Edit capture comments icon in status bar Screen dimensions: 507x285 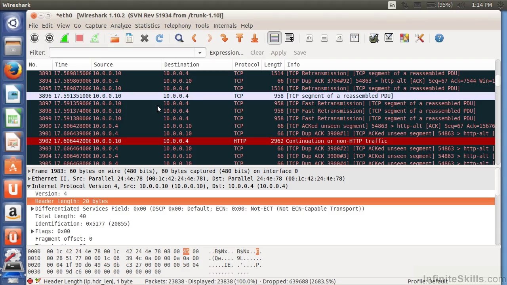point(38,281)
